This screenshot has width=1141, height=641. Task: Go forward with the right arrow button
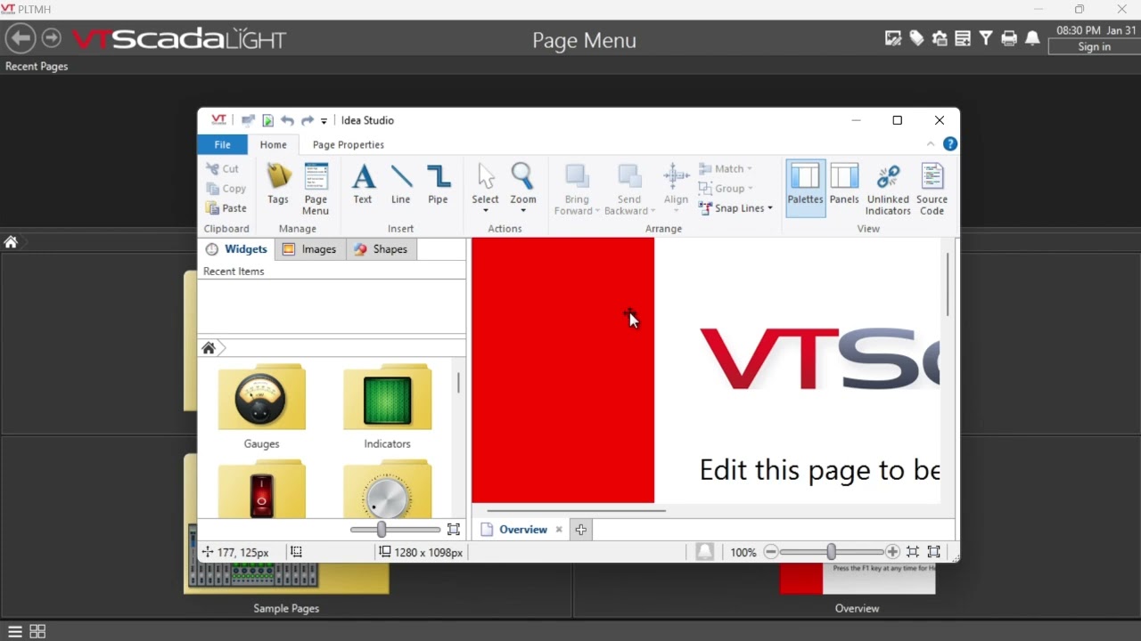pos(52,38)
